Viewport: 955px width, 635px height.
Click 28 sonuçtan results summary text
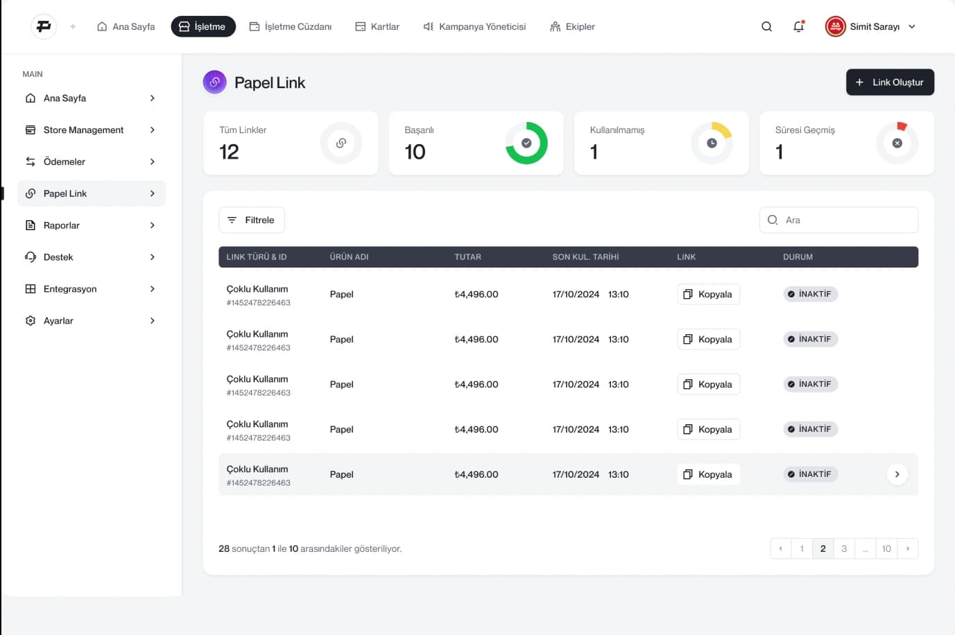pyautogui.click(x=310, y=548)
